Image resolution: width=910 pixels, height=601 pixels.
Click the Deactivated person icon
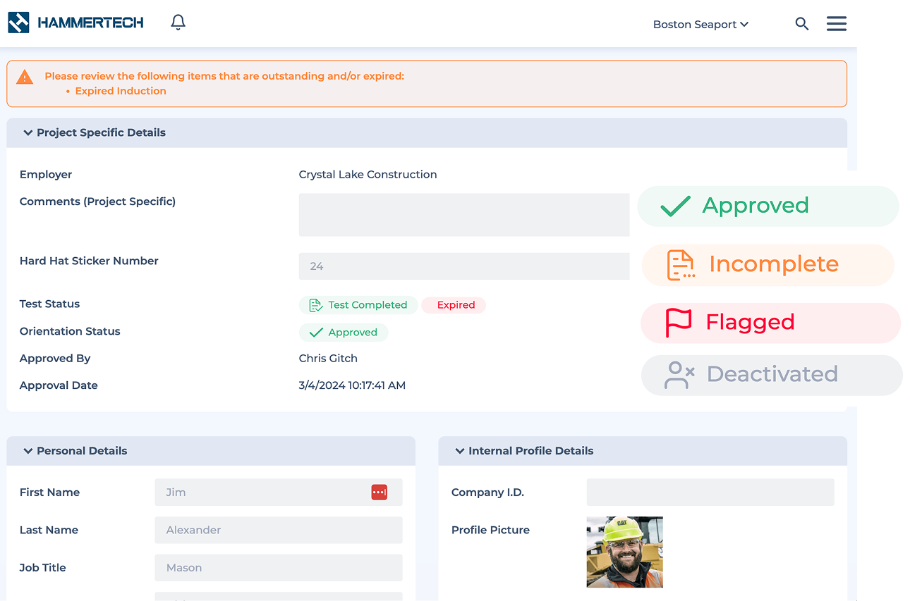[678, 375]
